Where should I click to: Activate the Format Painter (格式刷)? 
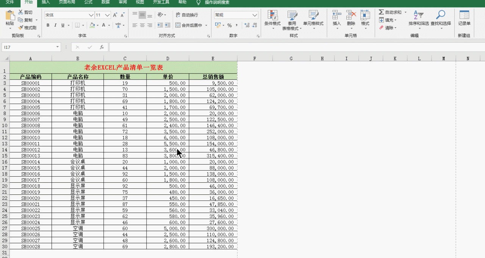[27, 28]
